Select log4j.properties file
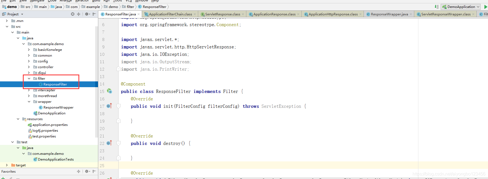The height and width of the screenshot is (179, 488). click(45, 131)
